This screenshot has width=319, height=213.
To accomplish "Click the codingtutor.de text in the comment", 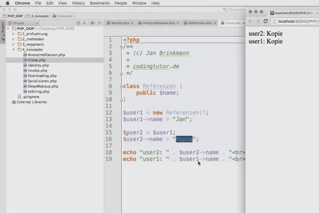I will point(156,67).
